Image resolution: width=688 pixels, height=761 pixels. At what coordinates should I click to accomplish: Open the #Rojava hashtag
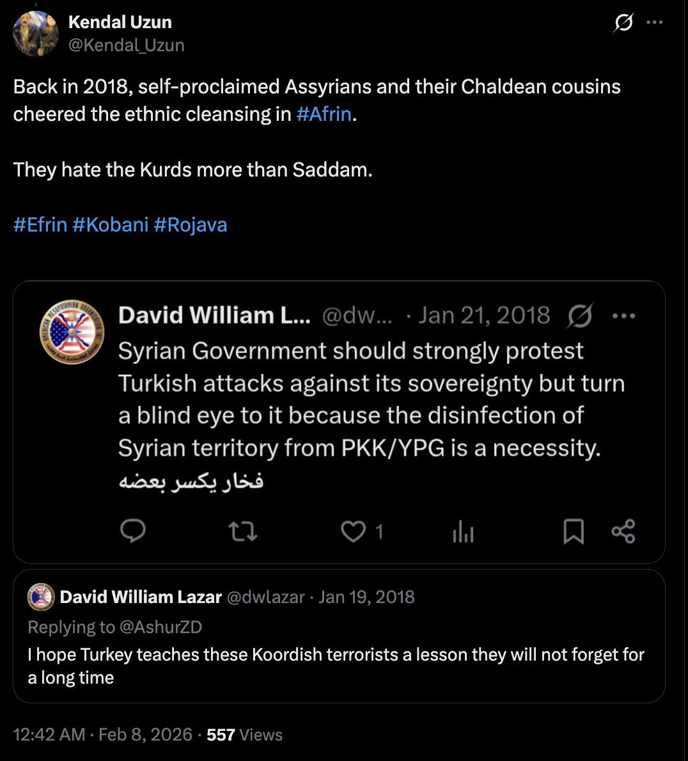[191, 224]
